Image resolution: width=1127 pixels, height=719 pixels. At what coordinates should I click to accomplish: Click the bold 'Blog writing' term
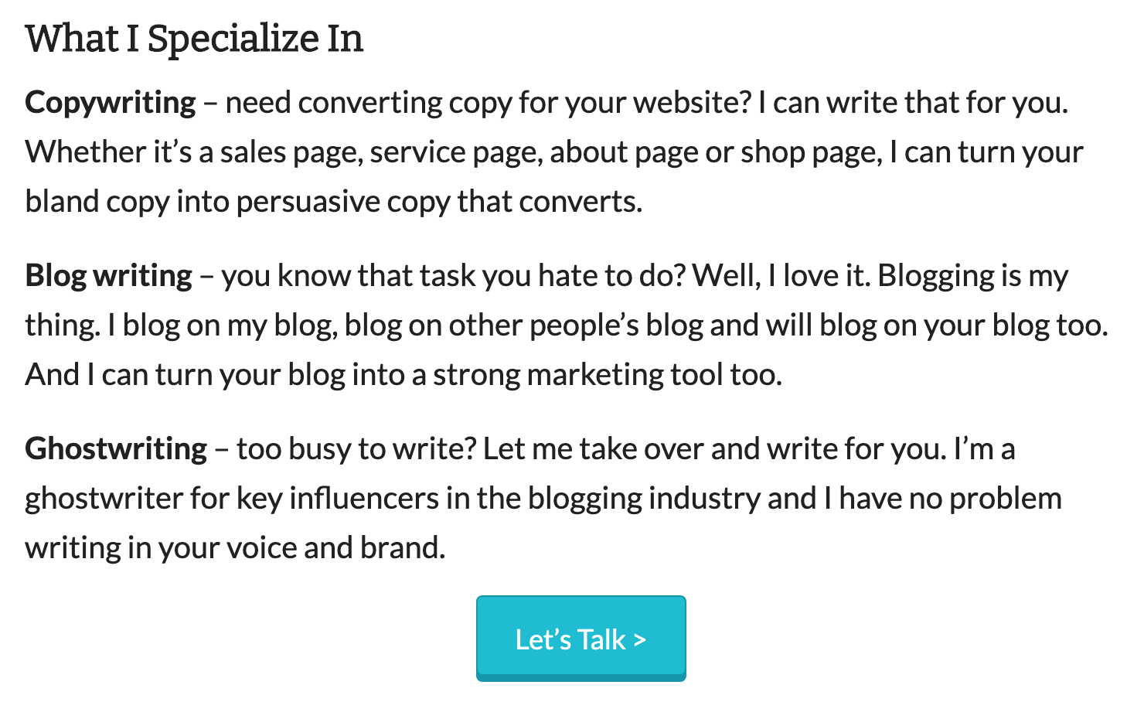coord(108,275)
